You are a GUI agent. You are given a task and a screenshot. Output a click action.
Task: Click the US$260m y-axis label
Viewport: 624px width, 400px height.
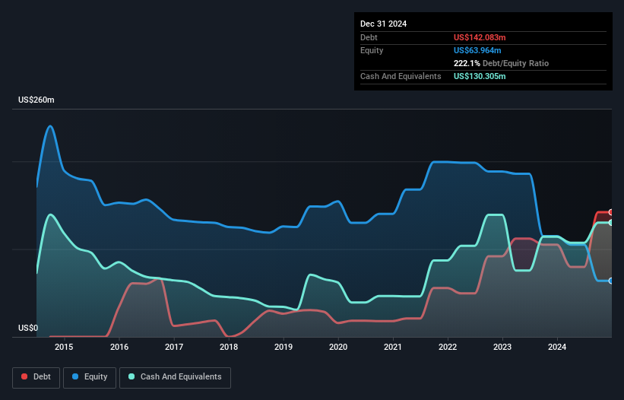(x=36, y=100)
